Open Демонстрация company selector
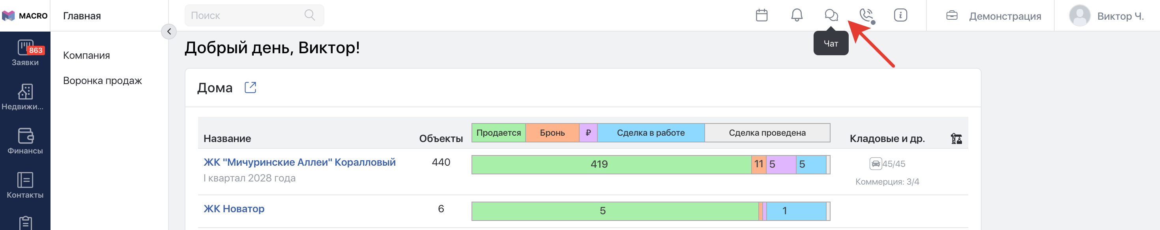The width and height of the screenshot is (1160, 230). [x=993, y=16]
